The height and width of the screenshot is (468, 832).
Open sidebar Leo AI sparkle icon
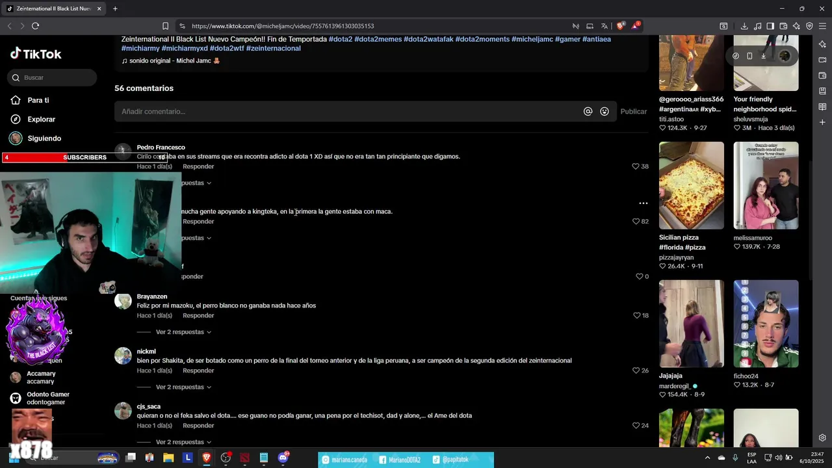tap(822, 44)
